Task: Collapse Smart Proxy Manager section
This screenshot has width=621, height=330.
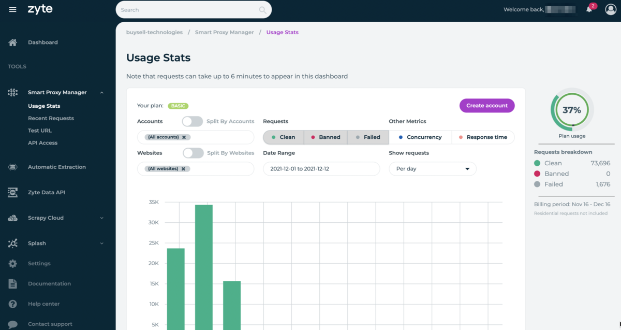Action: [101, 93]
